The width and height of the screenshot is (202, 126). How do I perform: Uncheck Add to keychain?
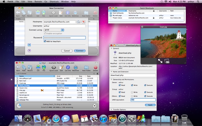[x=45, y=41]
